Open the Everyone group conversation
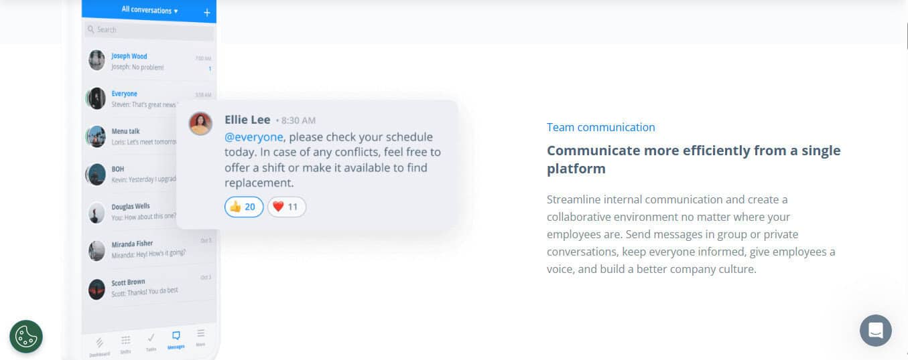 pos(131,98)
